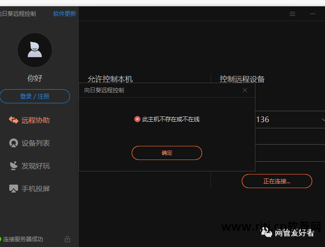Click the 向日葵远程控制 dialog title
Image resolution: width=325 pixels, height=247 pixels.
pyautogui.click(x=104, y=90)
